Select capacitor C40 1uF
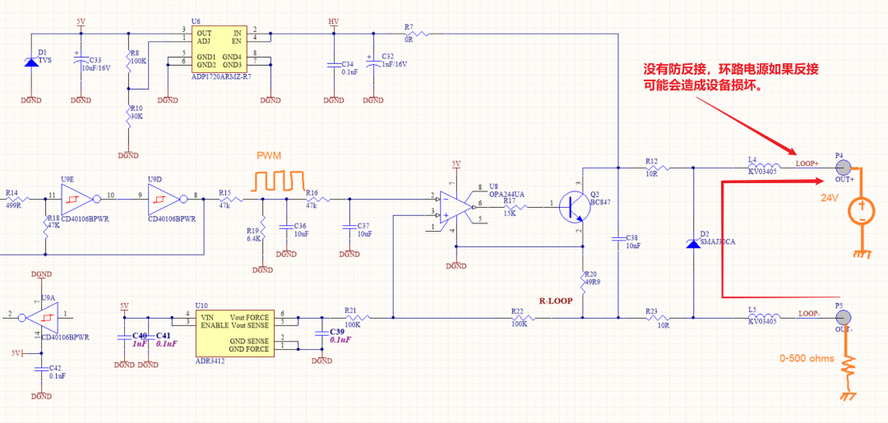888x423 pixels. (125, 337)
